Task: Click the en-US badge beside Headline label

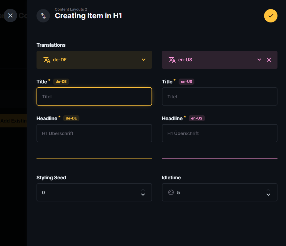Action: [x=197, y=118]
